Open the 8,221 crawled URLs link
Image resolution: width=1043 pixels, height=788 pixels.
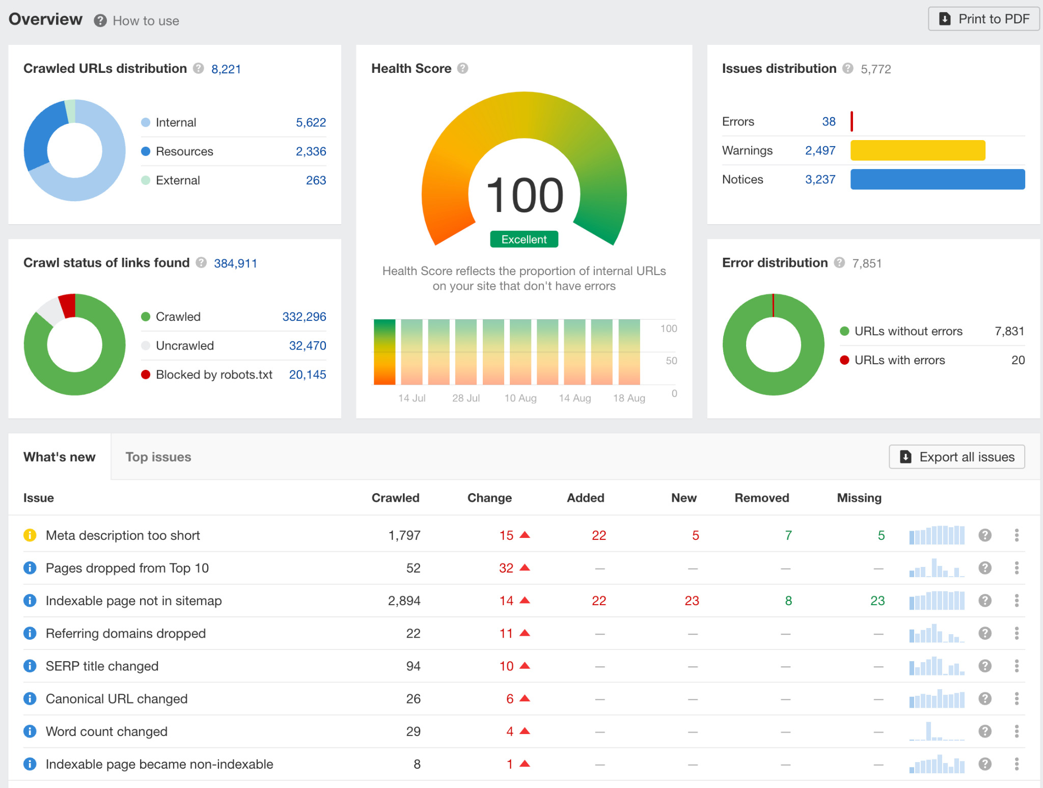(x=226, y=68)
